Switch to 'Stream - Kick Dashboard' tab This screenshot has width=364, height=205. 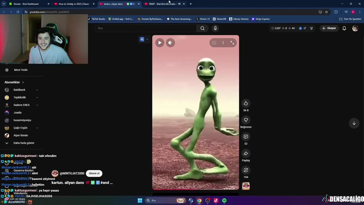click(26, 4)
